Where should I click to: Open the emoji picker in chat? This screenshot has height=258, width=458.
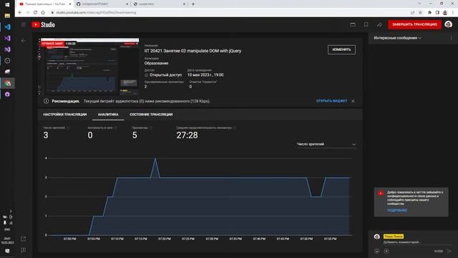coord(377,252)
